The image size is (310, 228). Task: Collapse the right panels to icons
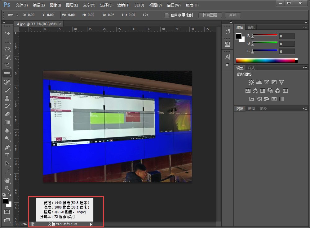click(x=231, y=22)
